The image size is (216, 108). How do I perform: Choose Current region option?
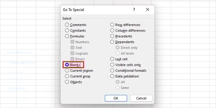click(x=79, y=71)
